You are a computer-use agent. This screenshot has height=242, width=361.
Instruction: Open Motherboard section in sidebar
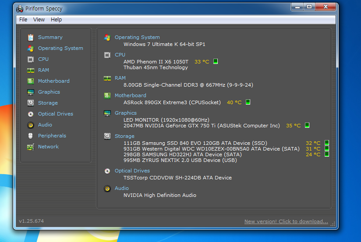coord(53,81)
